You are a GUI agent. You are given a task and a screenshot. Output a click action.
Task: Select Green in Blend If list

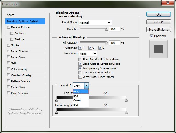click(x=77, y=100)
